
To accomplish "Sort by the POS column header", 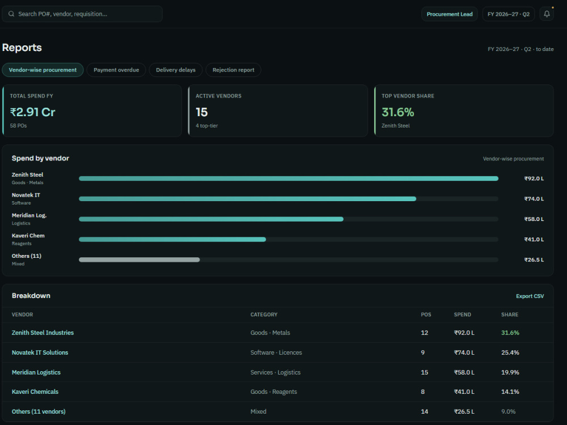I will coord(426,314).
